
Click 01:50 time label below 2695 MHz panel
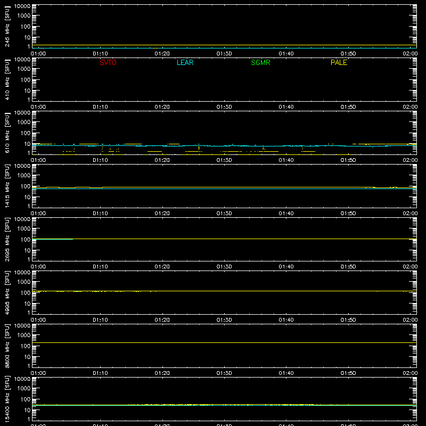[348, 267]
